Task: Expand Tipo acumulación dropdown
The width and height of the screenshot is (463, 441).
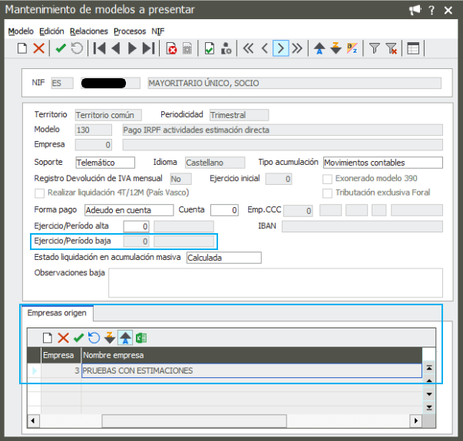Action: (382, 163)
